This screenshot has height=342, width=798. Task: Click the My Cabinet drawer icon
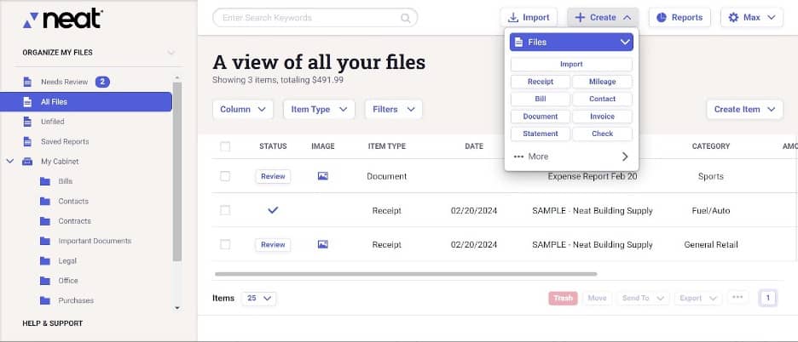tap(27, 161)
